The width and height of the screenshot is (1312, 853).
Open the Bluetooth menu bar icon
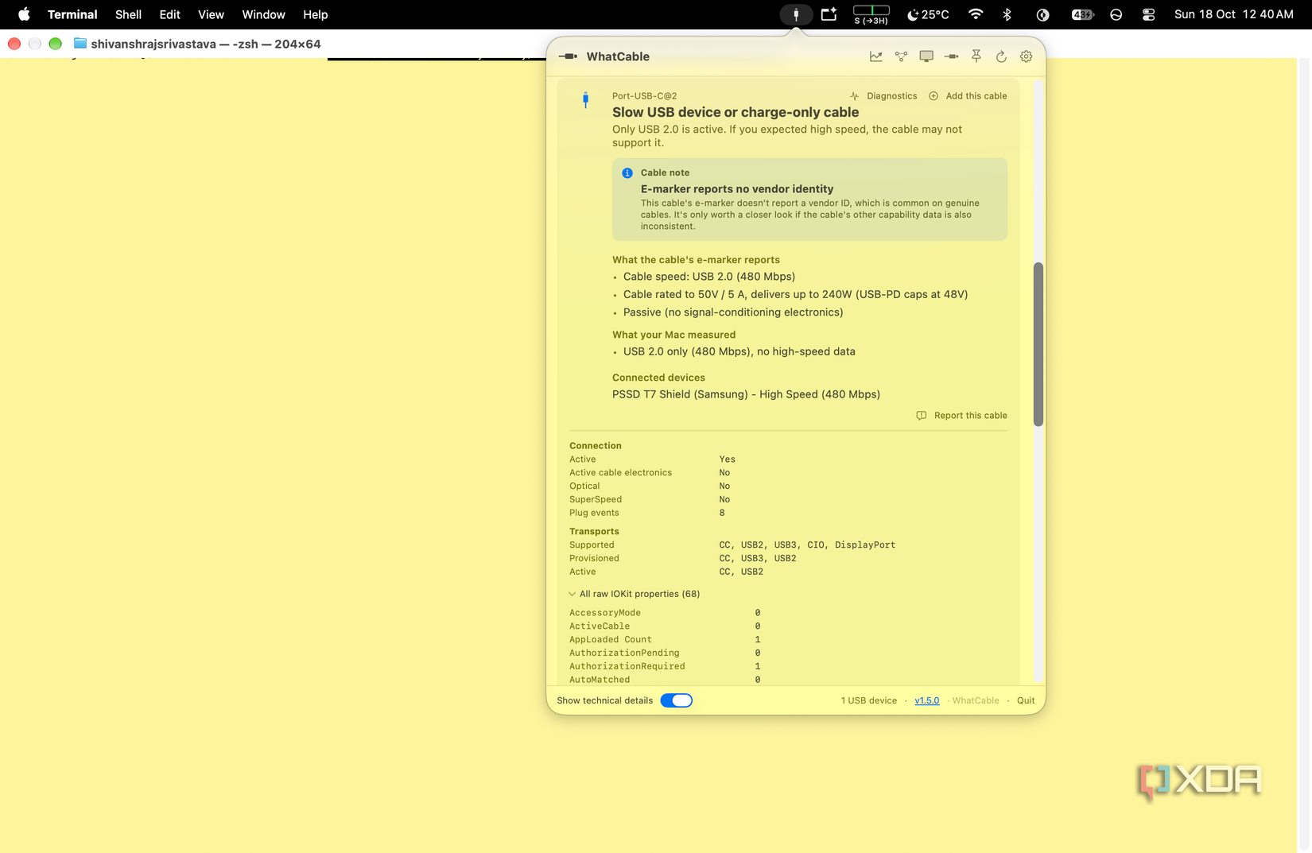point(1007,14)
